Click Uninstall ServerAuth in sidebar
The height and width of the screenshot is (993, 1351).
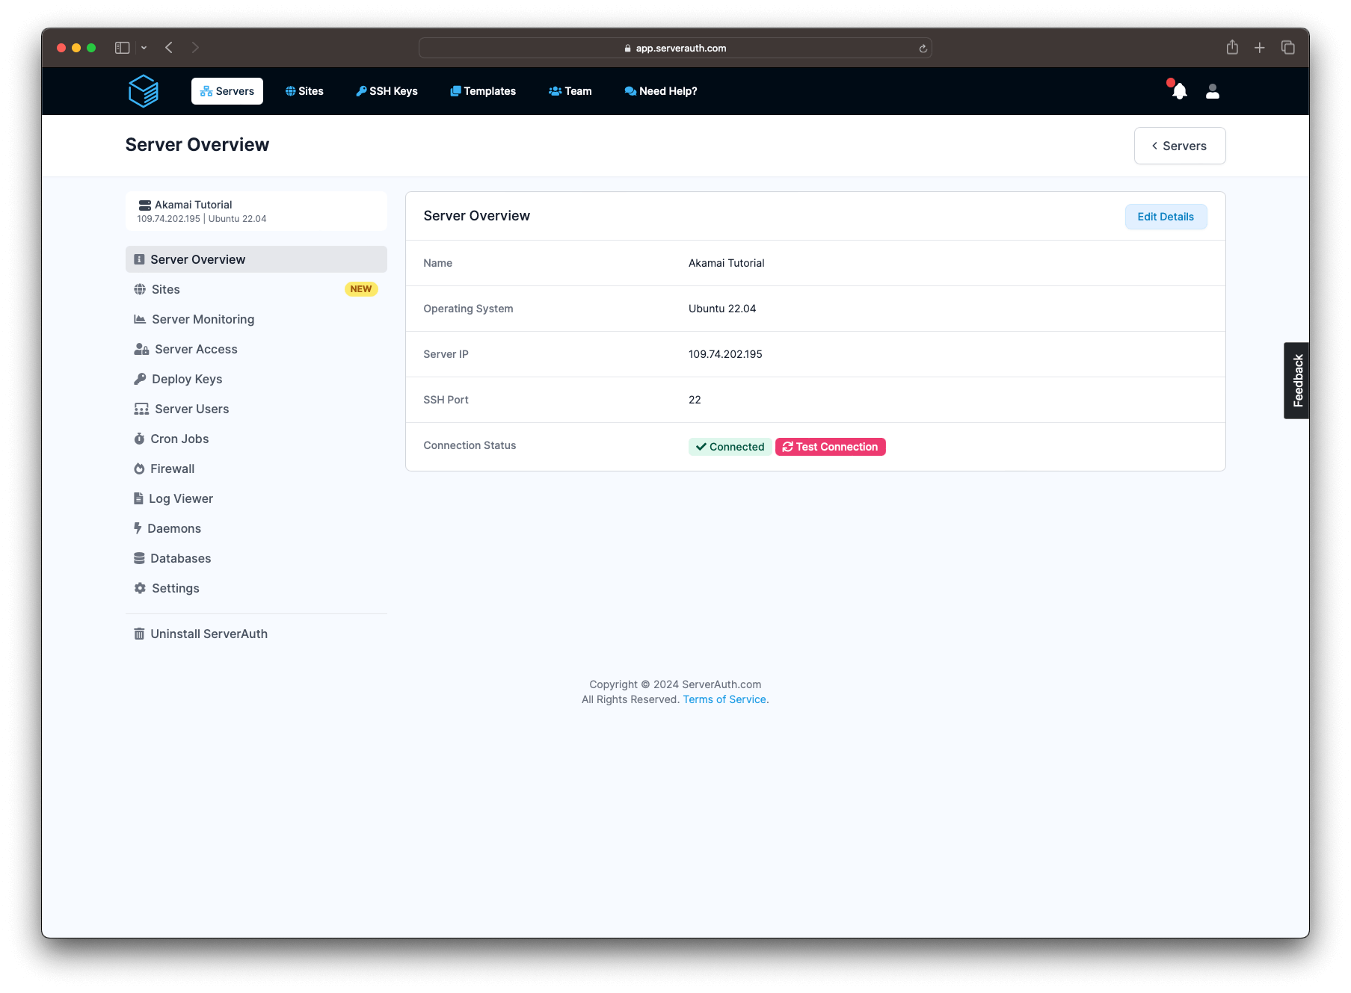click(x=256, y=634)
